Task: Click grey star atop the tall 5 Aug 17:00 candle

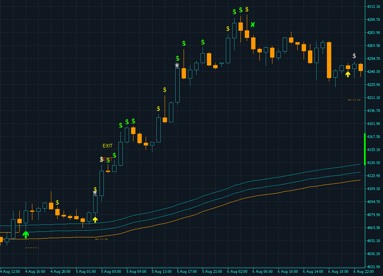Action: [x=177, y=65]
